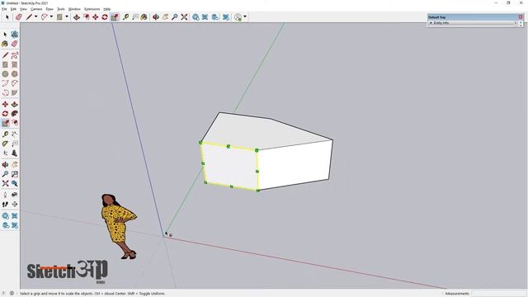
Task: Choose the Protractor tool in left toolbar
Action: (x=5, y=144)
